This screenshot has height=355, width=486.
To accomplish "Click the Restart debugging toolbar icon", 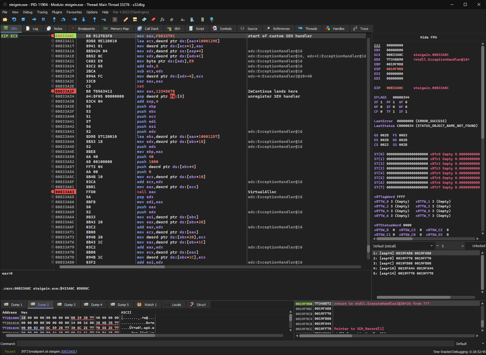I will [14, 20].
